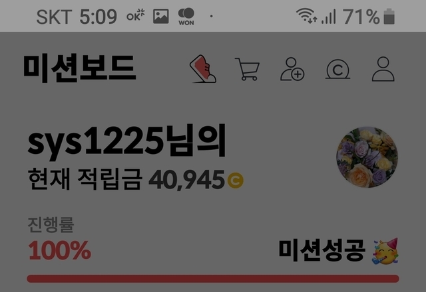Tap the red sneaker step icon
426x292 pixels.
click(x=203, y=69)
